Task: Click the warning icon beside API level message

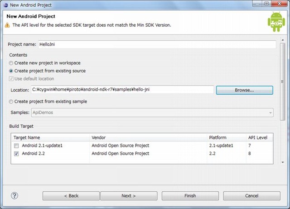Action: tap(7, 25)
